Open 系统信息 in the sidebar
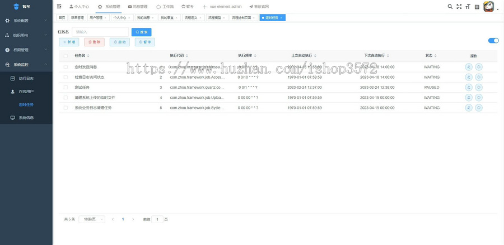The height and width of the screenshot is (245, 504). tap(26, 118)
